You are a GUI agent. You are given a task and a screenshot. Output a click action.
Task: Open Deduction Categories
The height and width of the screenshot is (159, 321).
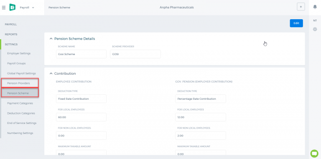(21, 113)
